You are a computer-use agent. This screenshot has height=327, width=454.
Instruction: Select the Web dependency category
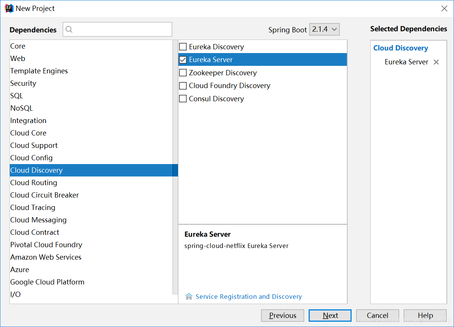coord(91,58)
